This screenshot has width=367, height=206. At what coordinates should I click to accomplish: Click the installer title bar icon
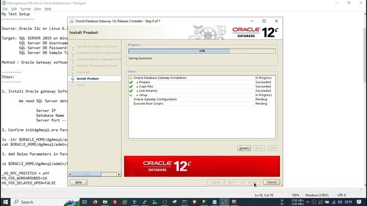pyautogui.click(x=72, y=21)
